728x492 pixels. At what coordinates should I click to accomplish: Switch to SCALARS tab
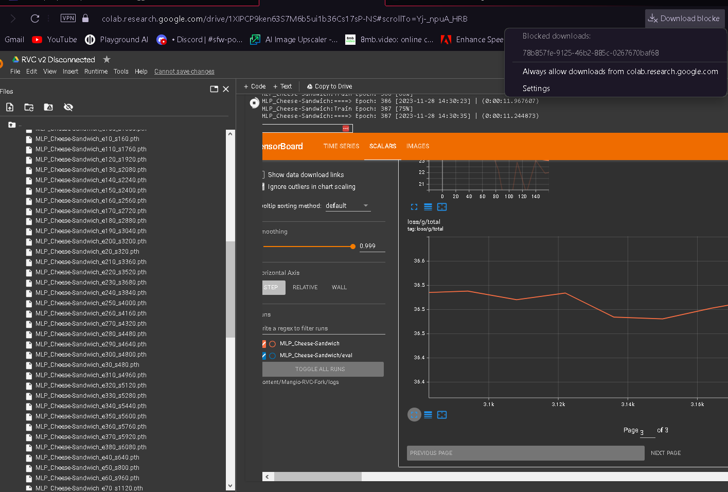click(x=383, y=146)
